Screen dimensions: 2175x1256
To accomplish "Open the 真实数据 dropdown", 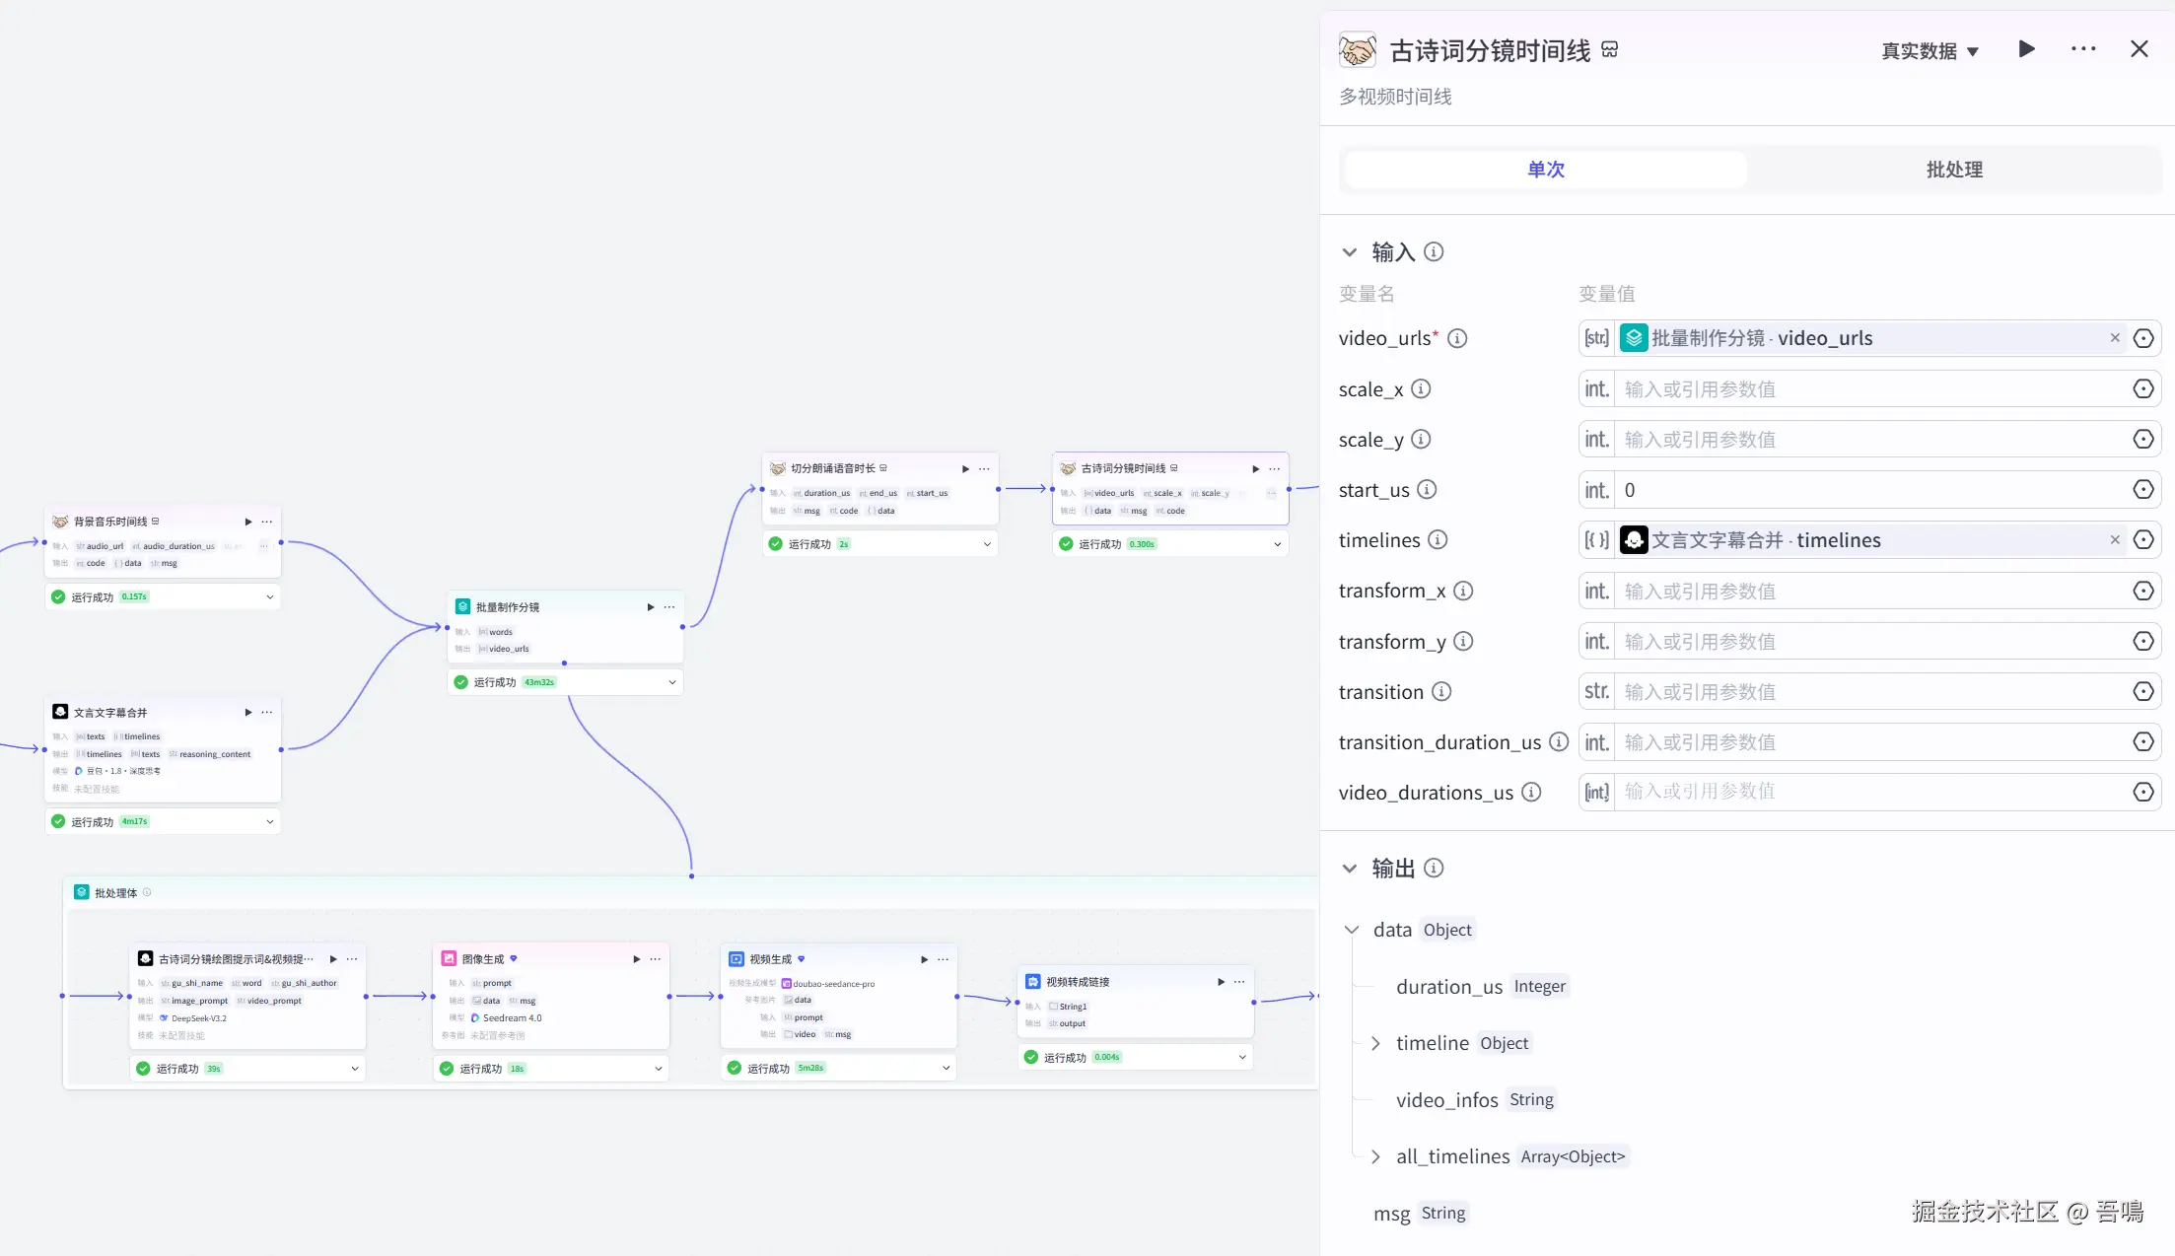I will tap(1929, 51).
